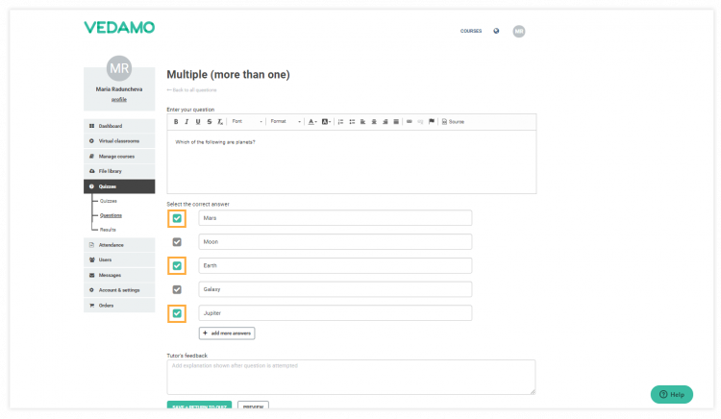Image resolution: width=721 pixels, height=419 pixels.
Task: Toggle italic formatting in the editor
Action: [x=186, y=122]
